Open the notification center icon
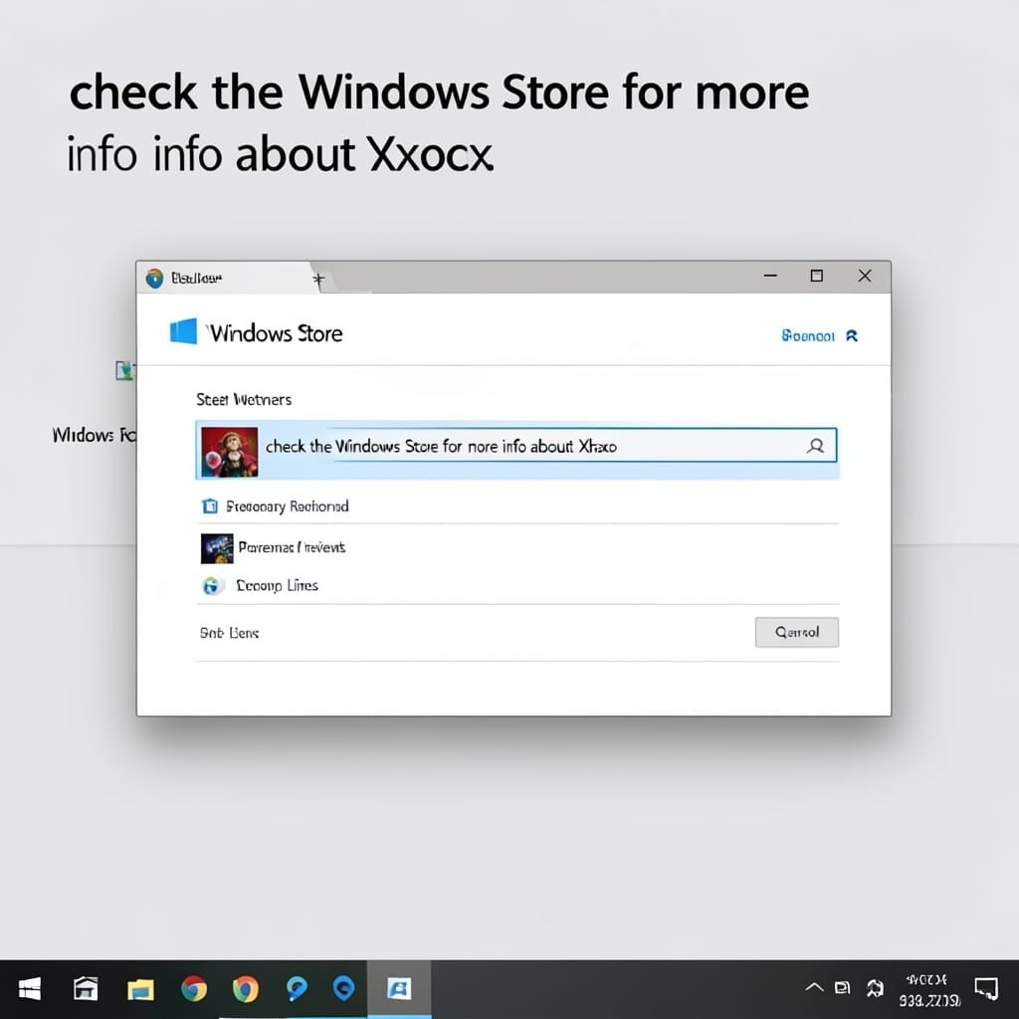Screen dimensions: 1019x1019 [x=986, y=988]
